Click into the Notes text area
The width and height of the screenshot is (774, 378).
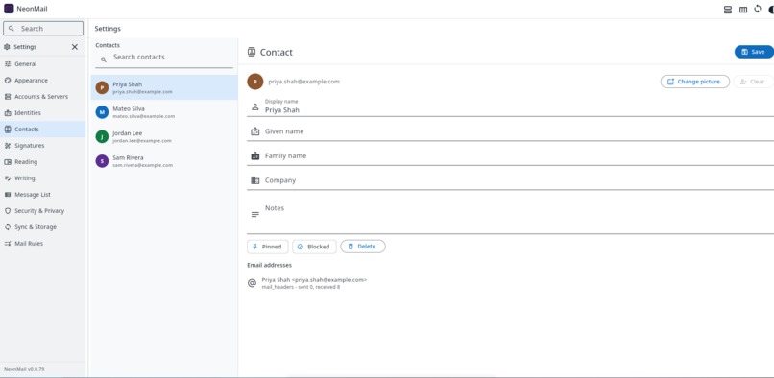pyautogui.click(x=511, y=215)
